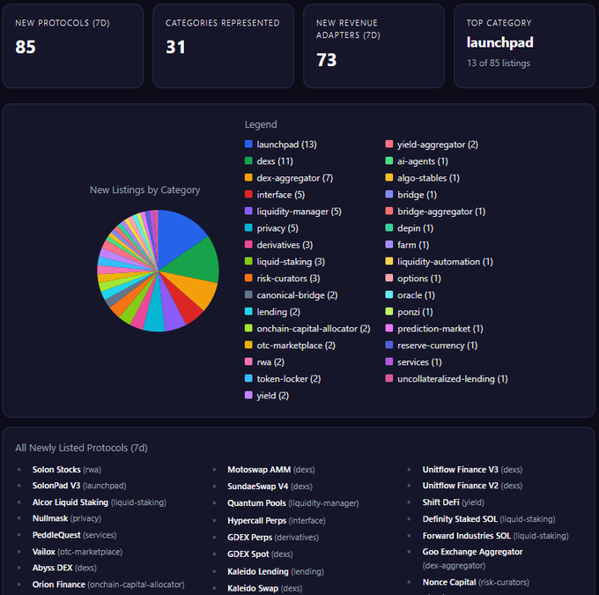Select depin (1) in the legend

409,228
